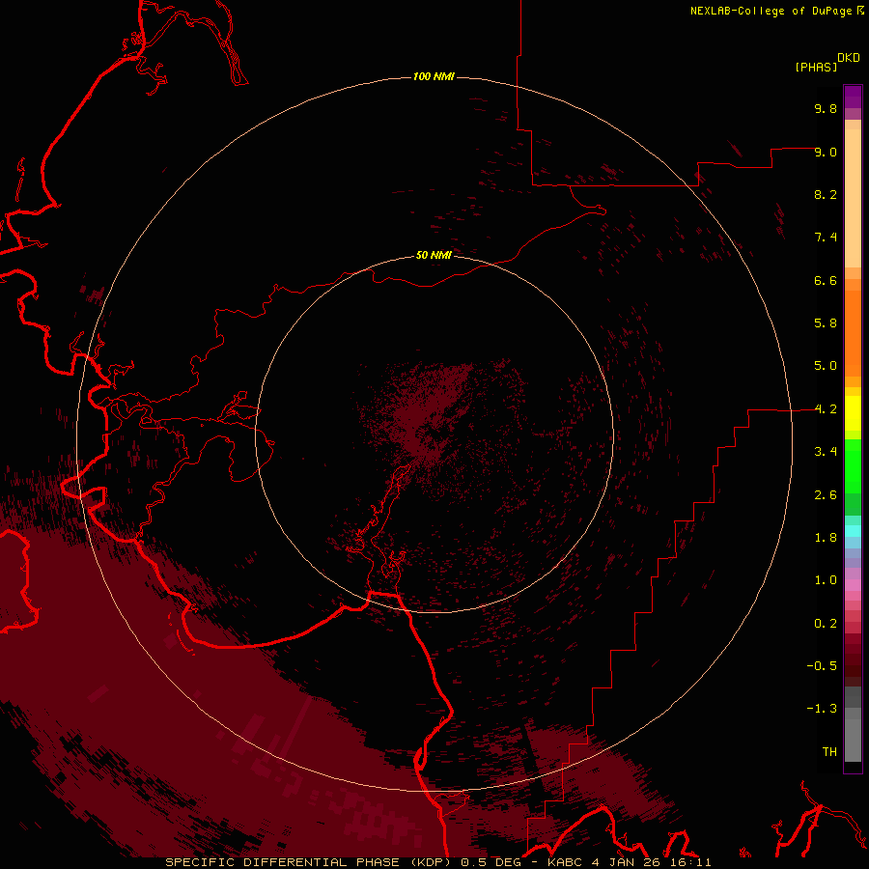The height and width of the screenshot is (869, 869).
Task: Click the 9.0 value on color scale
Action: pos(826,152)
